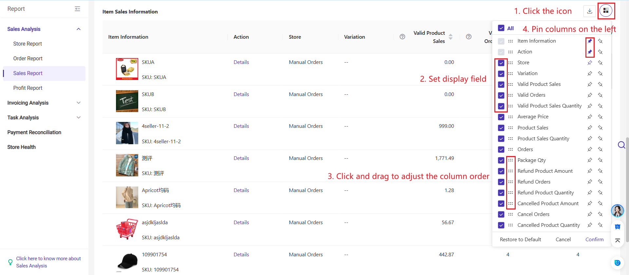Click right pin icon for Variation

point(600,73)
